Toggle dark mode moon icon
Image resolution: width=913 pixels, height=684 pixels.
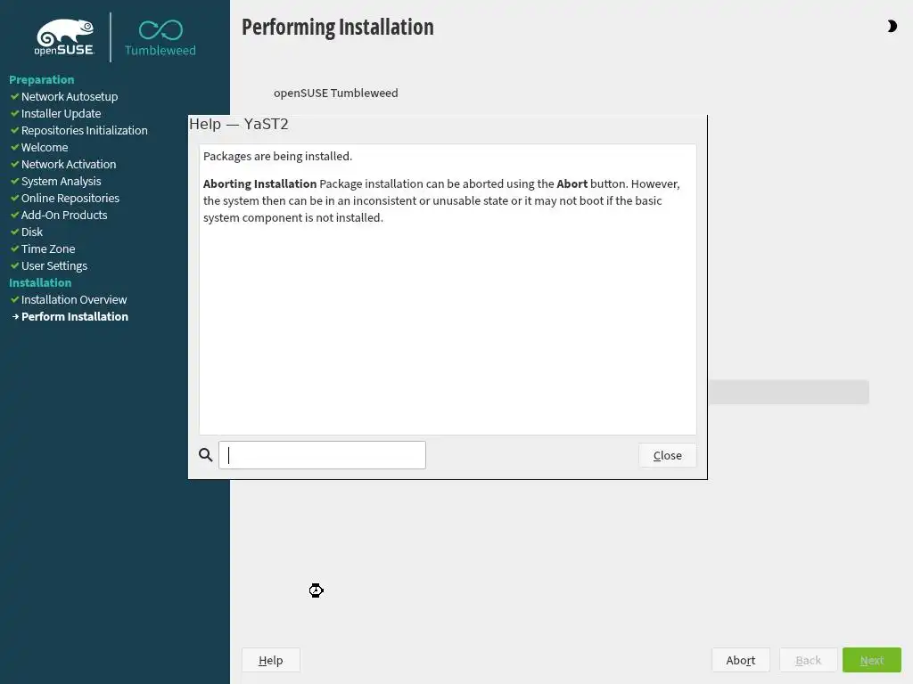[892, 26]
